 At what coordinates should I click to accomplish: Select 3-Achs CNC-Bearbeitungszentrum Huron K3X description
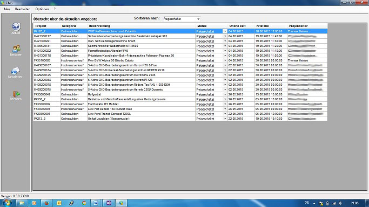[141, 65]
